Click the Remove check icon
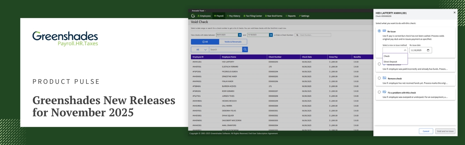 coord(384,78)
